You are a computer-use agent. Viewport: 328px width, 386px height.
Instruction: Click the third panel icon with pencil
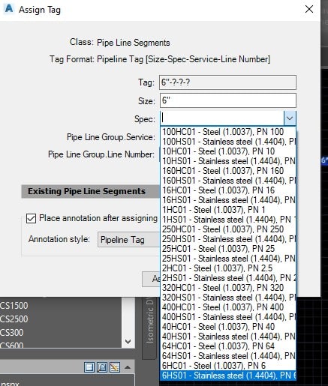click(x=115, y=367)
